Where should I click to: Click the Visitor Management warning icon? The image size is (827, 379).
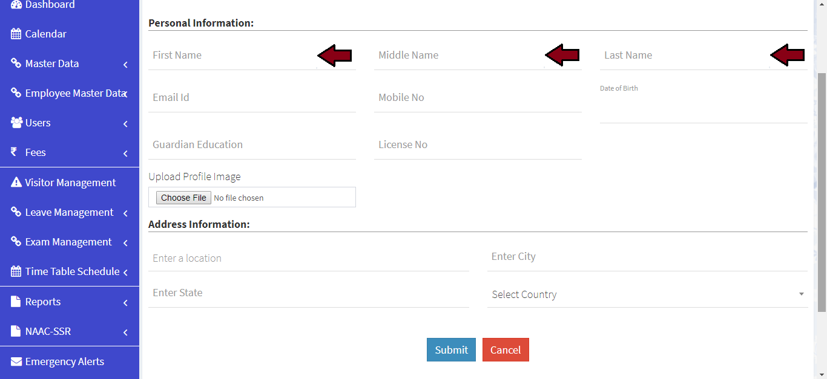(x=16, y=183)
